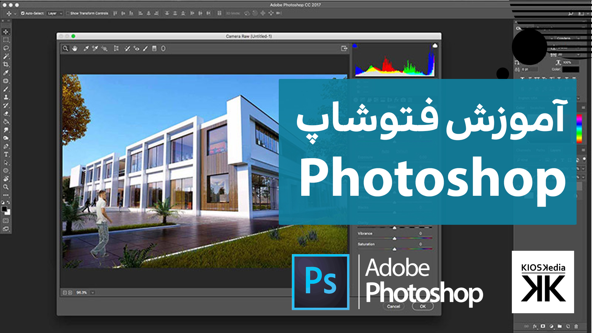592x333 pixels.
Task: Create a new group folder icon
Action: pos(560,326)
